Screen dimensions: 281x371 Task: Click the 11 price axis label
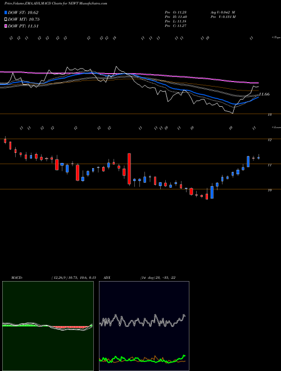point(269,165)
